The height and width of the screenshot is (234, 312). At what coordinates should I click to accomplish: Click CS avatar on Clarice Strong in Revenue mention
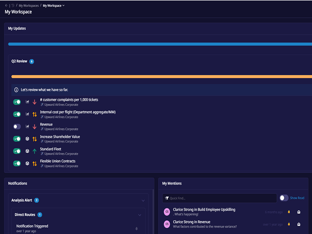pyautogui.click(x=167, y=224)
